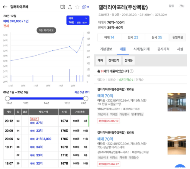Image resolution: width=190 pixels, height=169 pixels.
Task: Click the blue date range slider track
Action: (47, 99)
